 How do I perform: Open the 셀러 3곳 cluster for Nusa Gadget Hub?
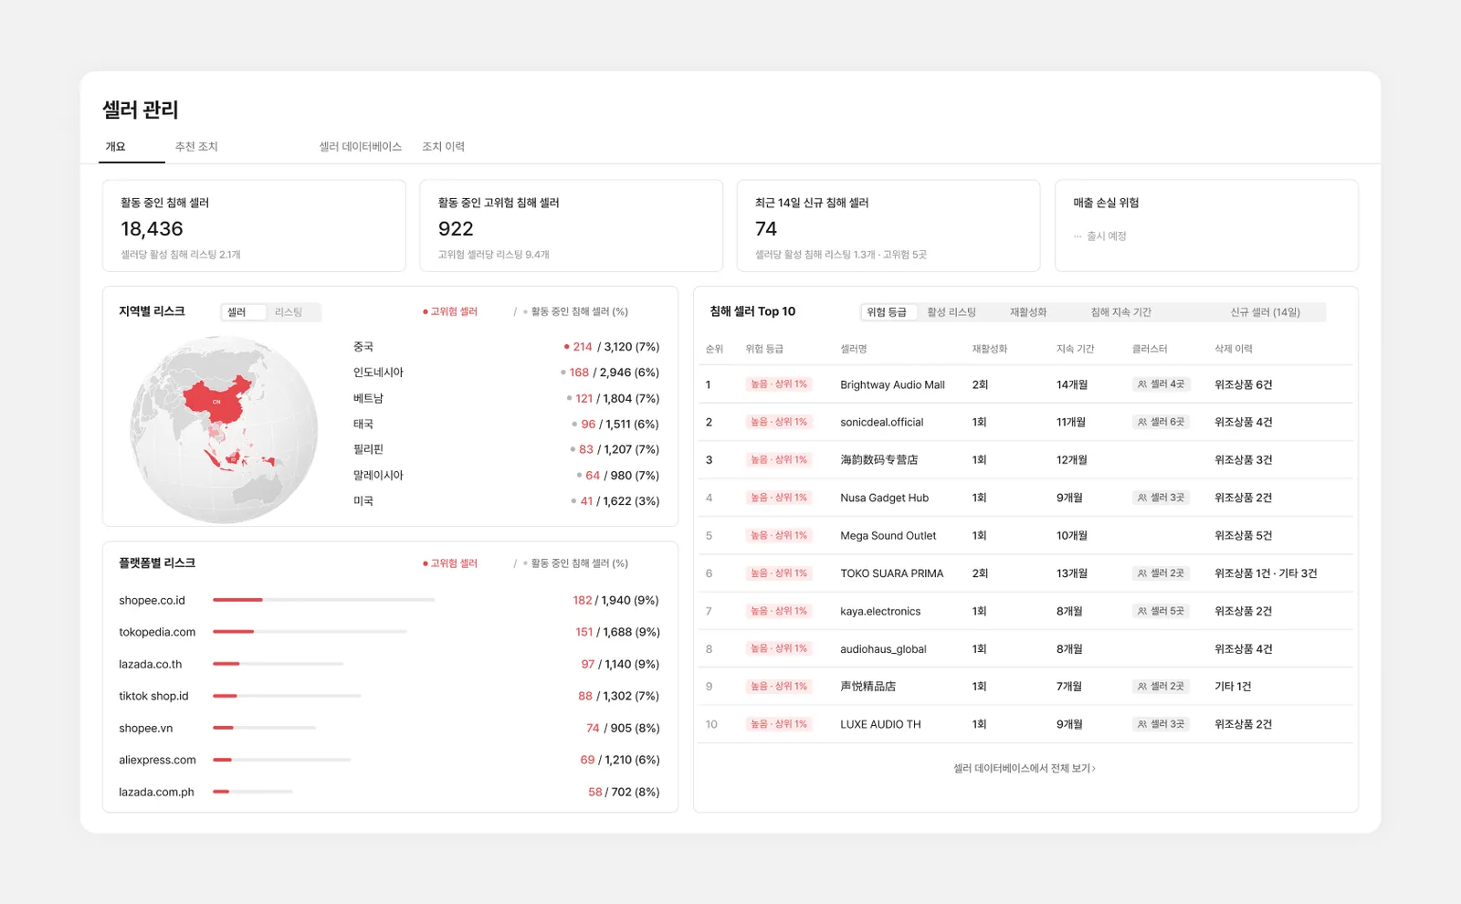click(x=1161, y=498)
